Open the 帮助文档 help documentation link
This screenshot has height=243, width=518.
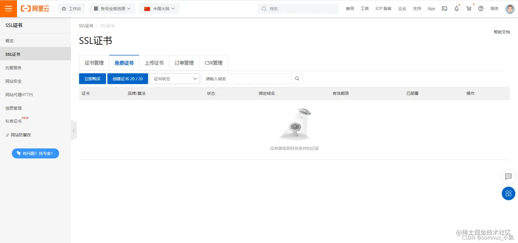click(x=502, y=31)
